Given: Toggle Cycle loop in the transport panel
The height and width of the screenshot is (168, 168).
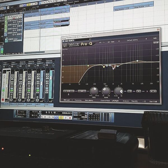Looking at the screenshot, I should tap(57, 117).
